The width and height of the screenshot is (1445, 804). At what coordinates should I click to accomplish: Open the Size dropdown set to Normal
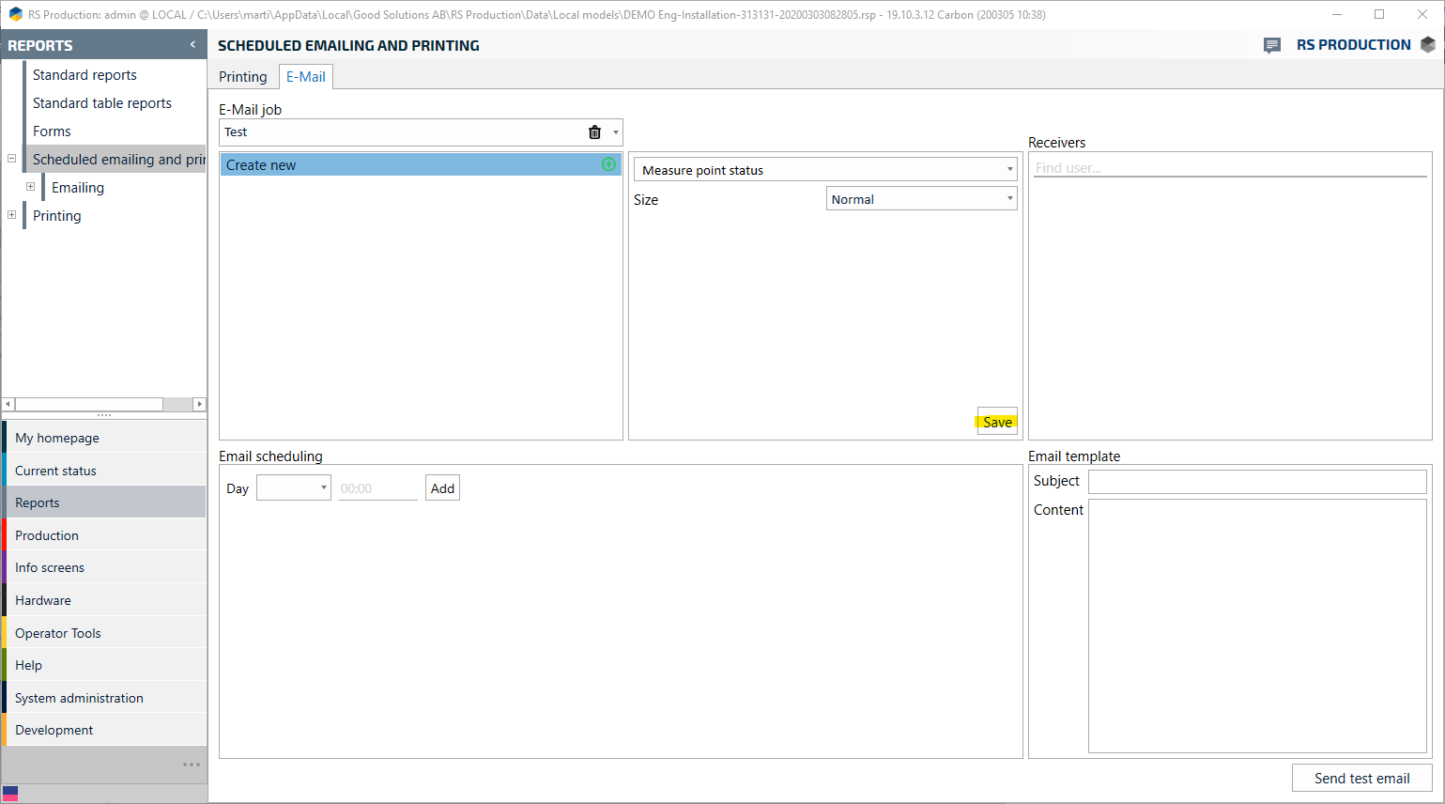(1009, 199)
